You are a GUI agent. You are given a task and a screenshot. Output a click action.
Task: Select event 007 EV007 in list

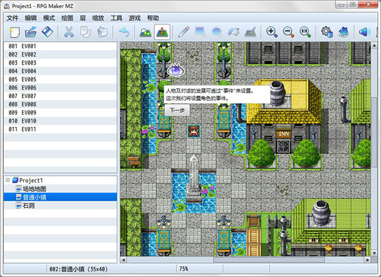(60, 96)
